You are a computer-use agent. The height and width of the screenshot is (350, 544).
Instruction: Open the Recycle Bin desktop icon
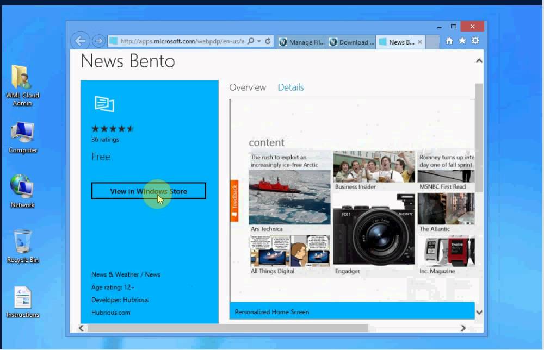[22, 245]
